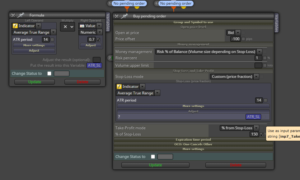
Task: Click Volume upper limit field
Action: (258, 65)
